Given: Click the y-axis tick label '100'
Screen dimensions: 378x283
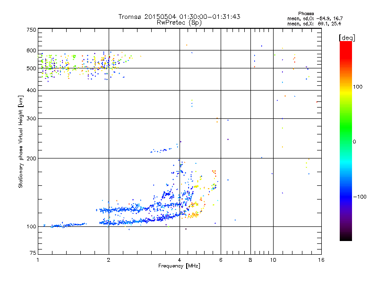Looking at the screenshot, I should [31, 226].
